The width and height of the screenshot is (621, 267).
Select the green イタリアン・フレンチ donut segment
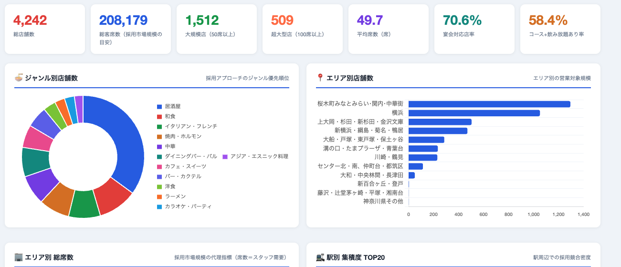[84, 204]
